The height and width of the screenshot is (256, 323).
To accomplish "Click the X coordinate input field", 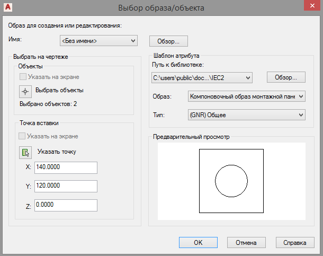I will click(x=66, y=167).
